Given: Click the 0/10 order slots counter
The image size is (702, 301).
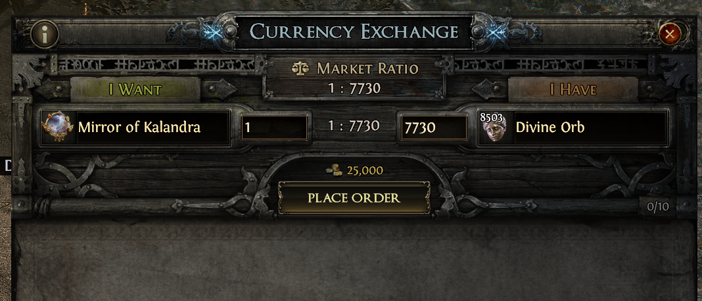Looking at the screenshot, I should pos(658,206).
